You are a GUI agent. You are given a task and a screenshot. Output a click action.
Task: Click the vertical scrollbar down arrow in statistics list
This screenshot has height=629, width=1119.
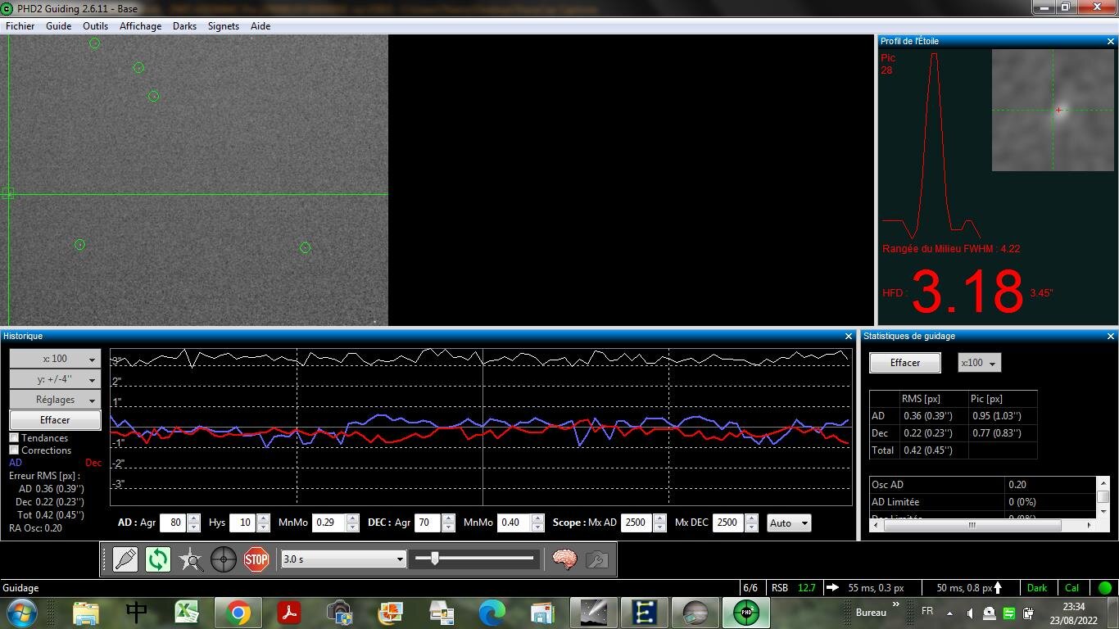1103,513
